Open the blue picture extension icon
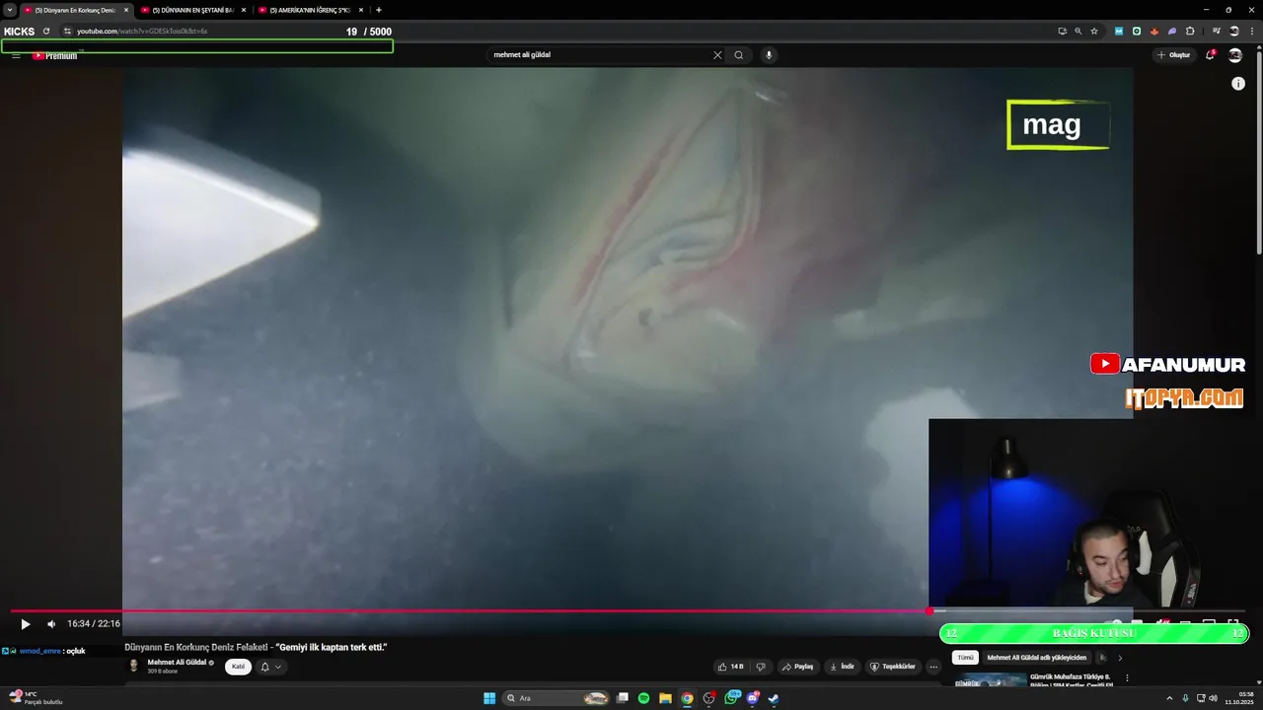 coord(1119,31)
